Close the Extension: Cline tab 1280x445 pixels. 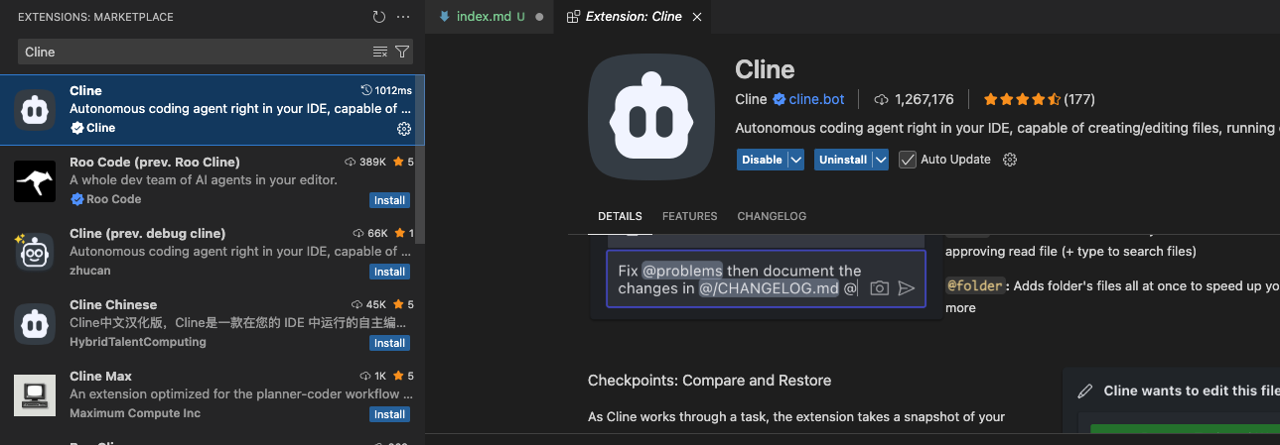(x=696, y=17)
